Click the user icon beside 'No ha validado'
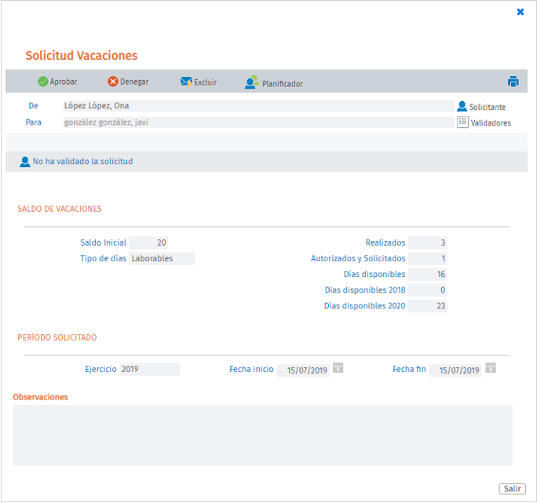The height and width of the screenshot is (503, 537). [24, 162]
